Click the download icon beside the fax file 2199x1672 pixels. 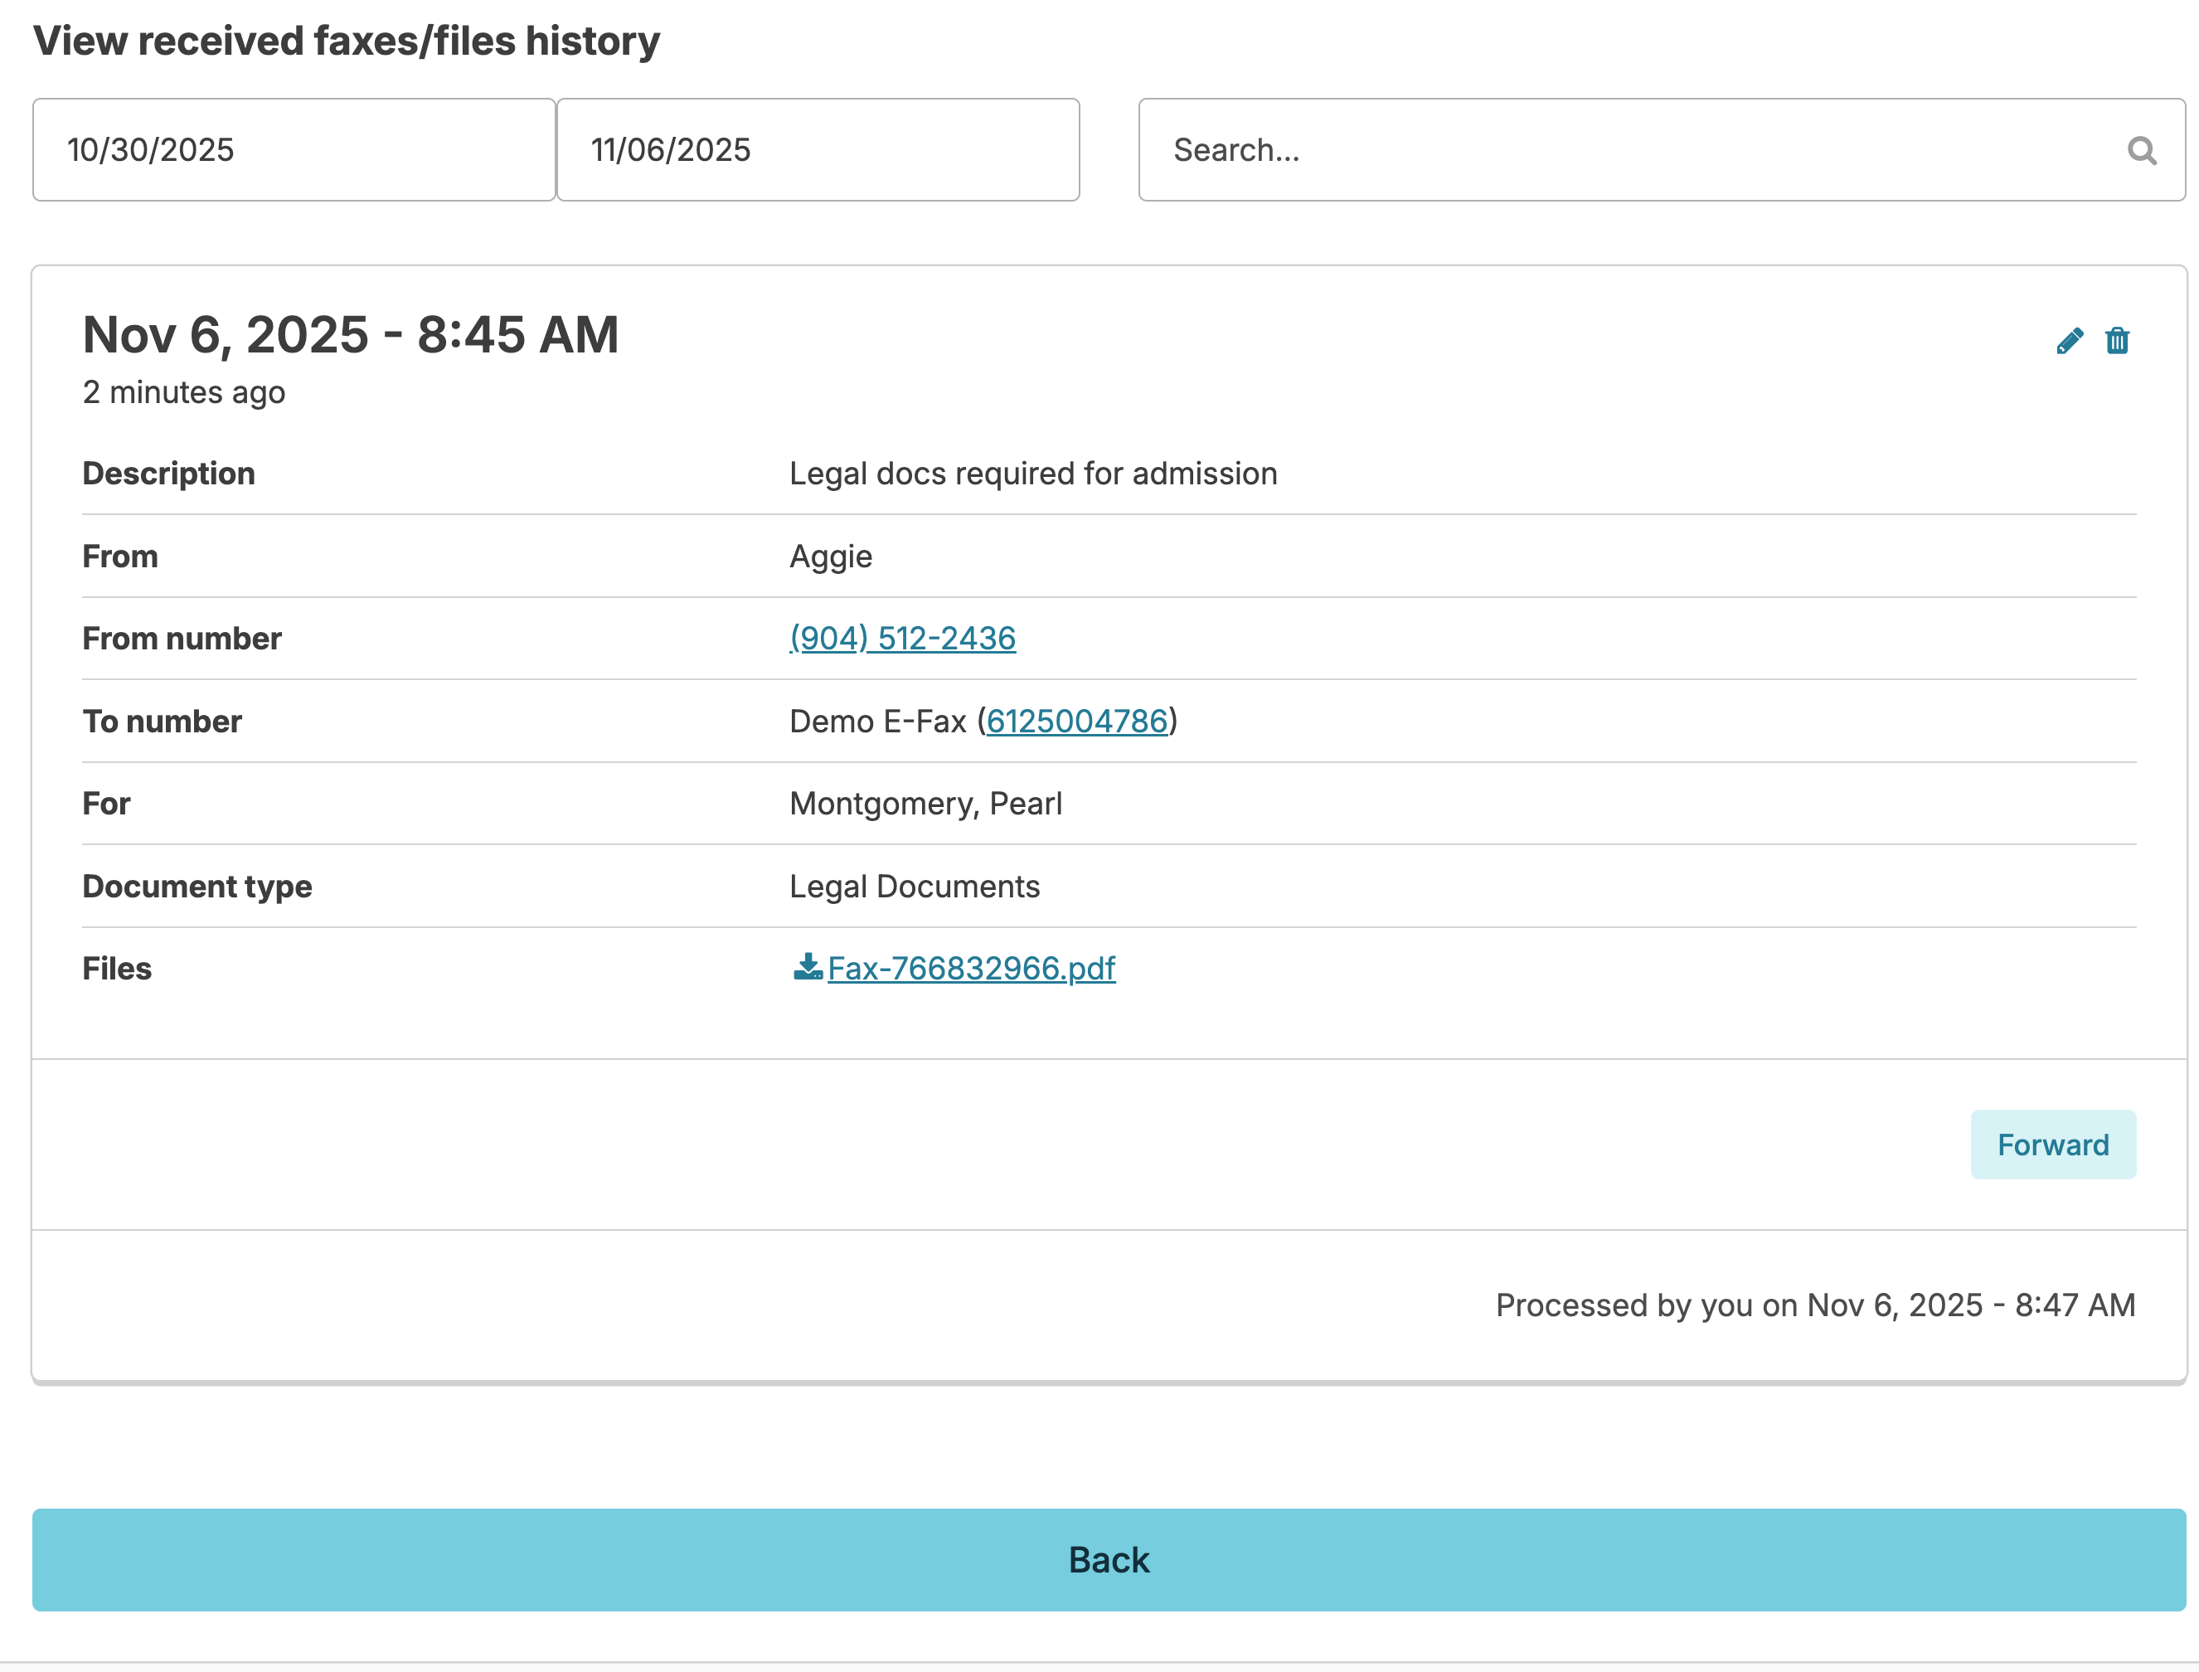pyautogui.click(x=807, y=966)
